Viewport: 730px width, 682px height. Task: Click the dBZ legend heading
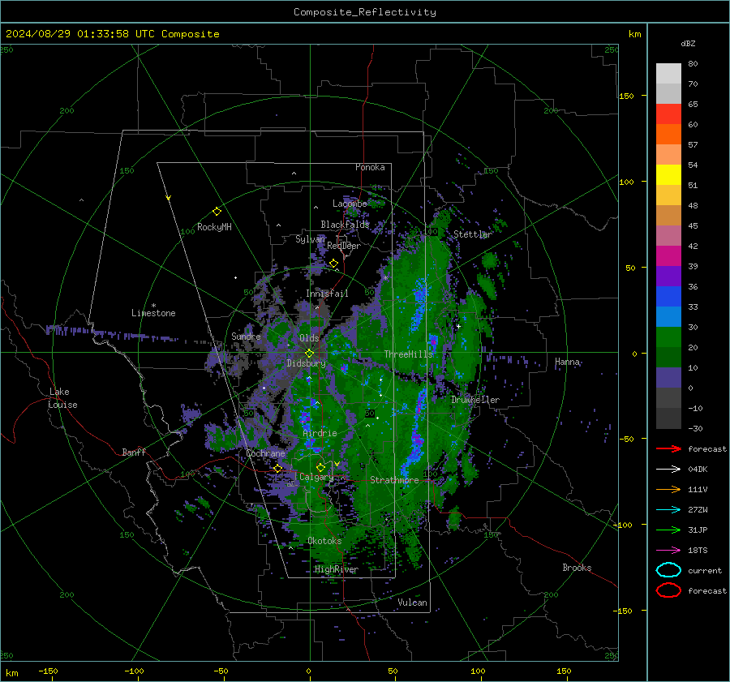pos(688,44)
